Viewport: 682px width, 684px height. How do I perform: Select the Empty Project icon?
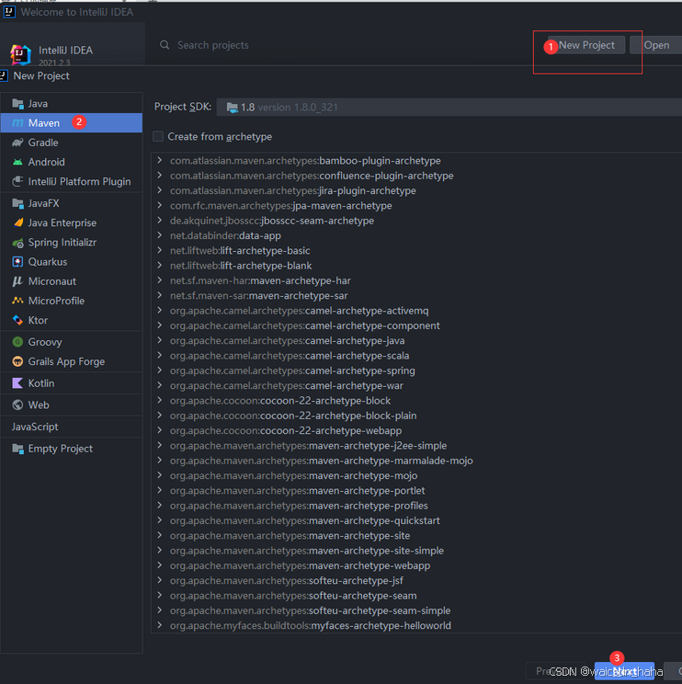tap(17, 449)
